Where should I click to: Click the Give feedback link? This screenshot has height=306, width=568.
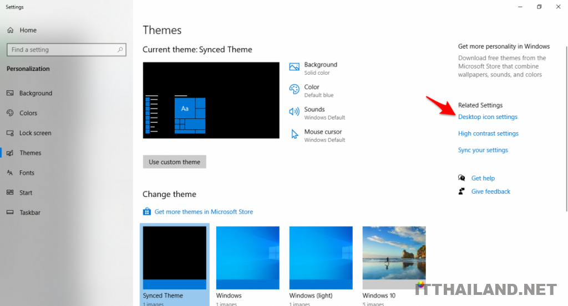pyautogui.click(x=490, y=191)
